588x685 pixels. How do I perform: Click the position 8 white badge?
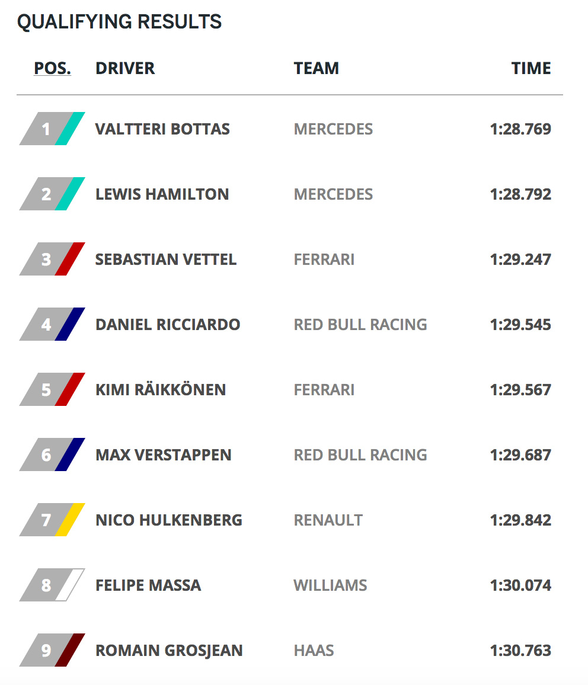coord(52,585)
